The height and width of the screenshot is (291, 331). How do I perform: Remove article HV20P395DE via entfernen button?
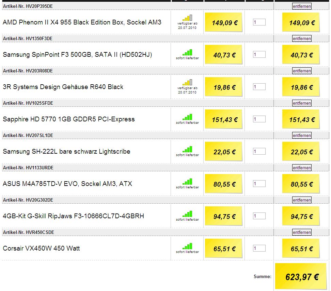coord(302,6)
